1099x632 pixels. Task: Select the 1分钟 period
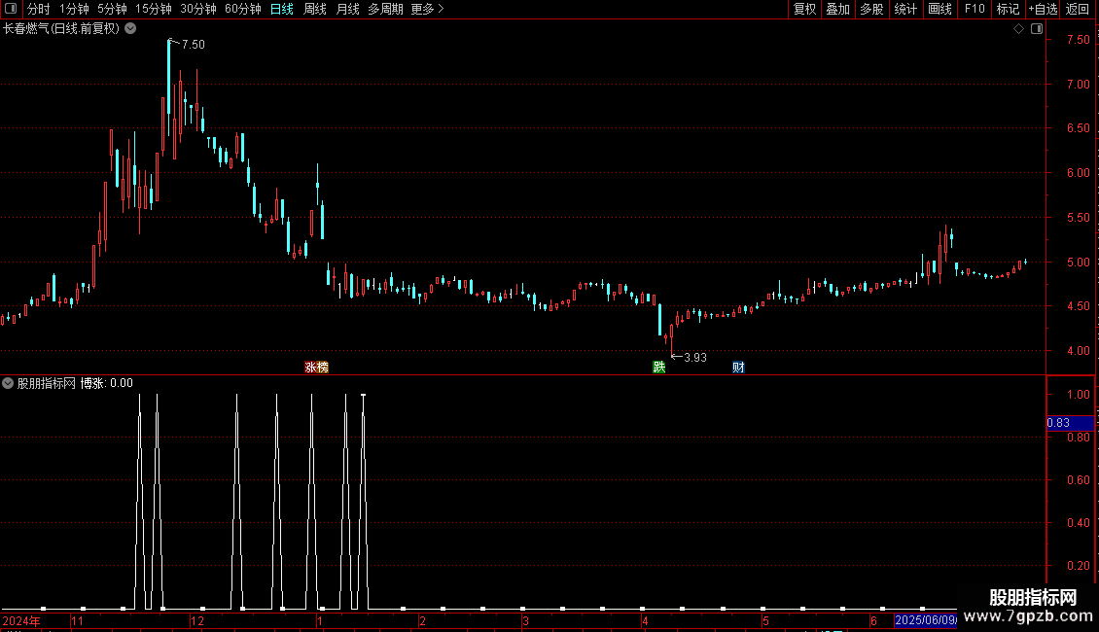tap(74, 9)
